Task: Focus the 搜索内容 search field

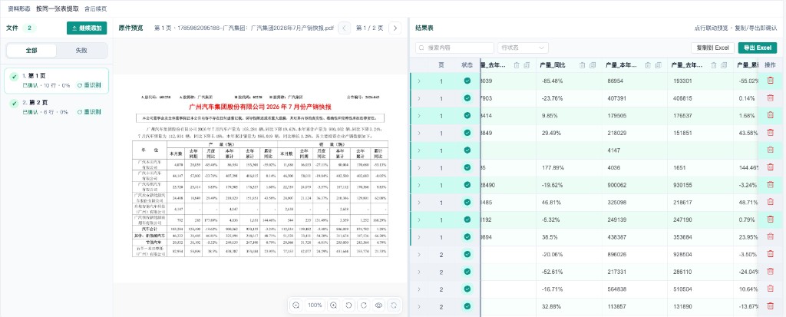Action: pyautogui.click(x=454, y=48)
